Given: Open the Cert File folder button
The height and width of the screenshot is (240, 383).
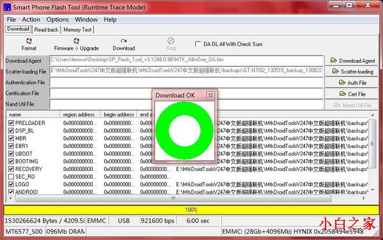Looking at the screenshot, I should pos(351,94).
